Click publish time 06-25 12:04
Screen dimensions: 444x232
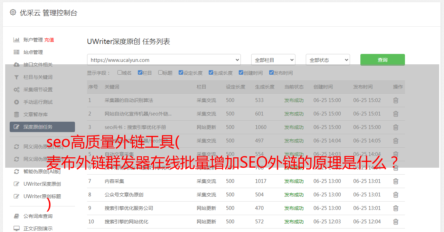pos(367,222)
